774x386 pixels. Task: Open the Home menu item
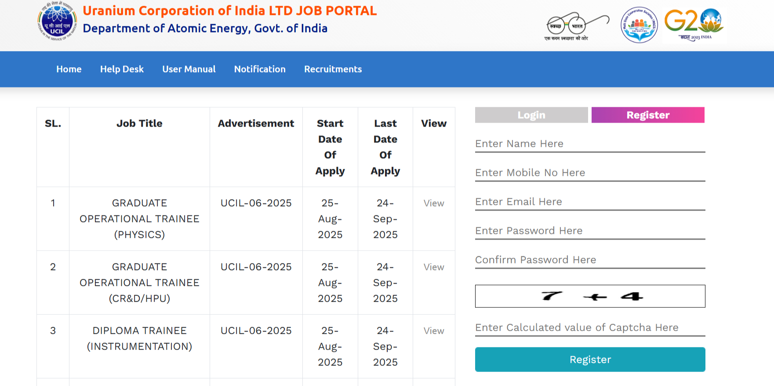[69, 69]
